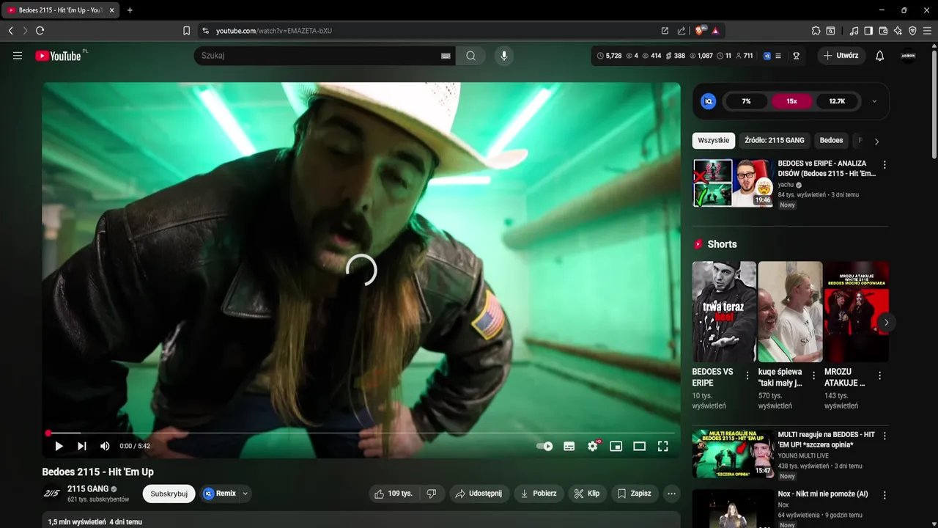This screenshot has width=938, height=528.
Task: Click the Klip button
Action: coord(587,494)
